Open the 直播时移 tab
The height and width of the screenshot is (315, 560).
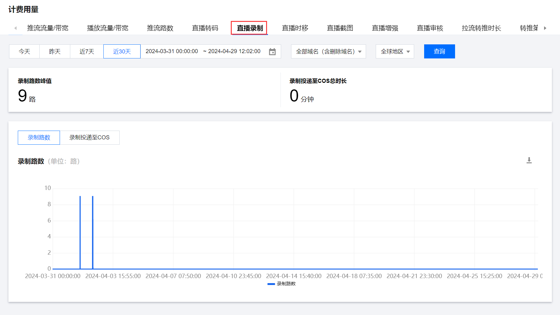(295, 28)
